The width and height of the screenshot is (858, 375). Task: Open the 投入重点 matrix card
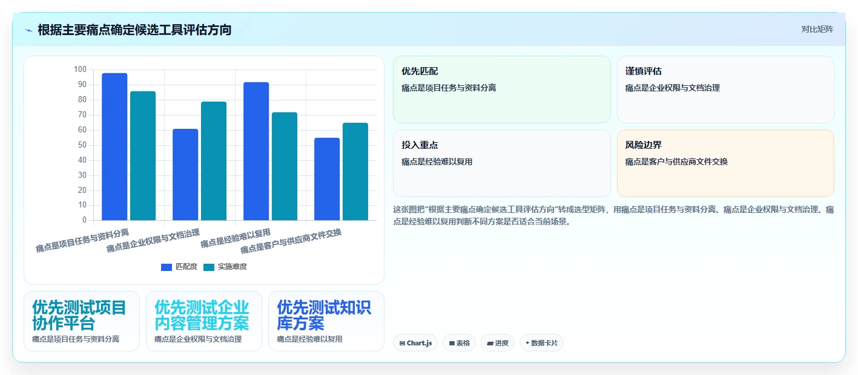pos(502,163)
